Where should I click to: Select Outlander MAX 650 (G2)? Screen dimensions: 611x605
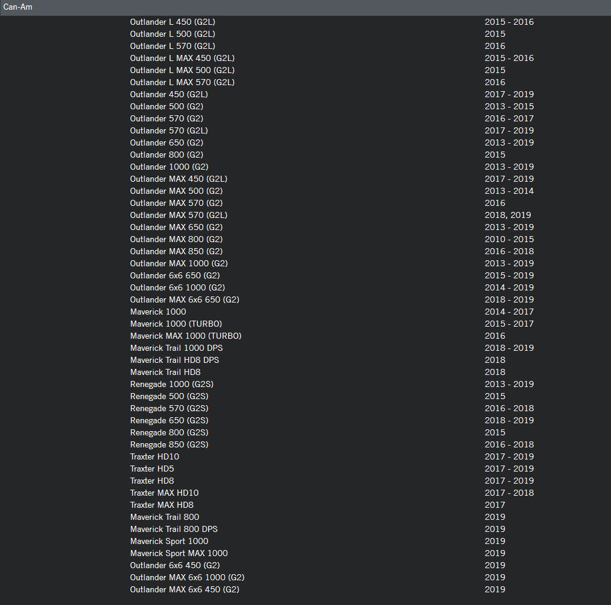177,228
